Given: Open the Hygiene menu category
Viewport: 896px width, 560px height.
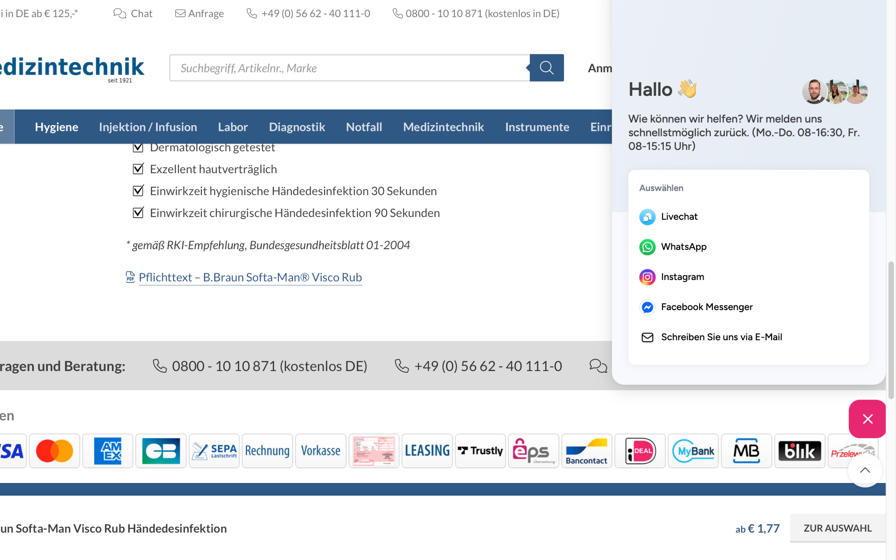Looking at the screenshot, I should [x=56, y=127].
